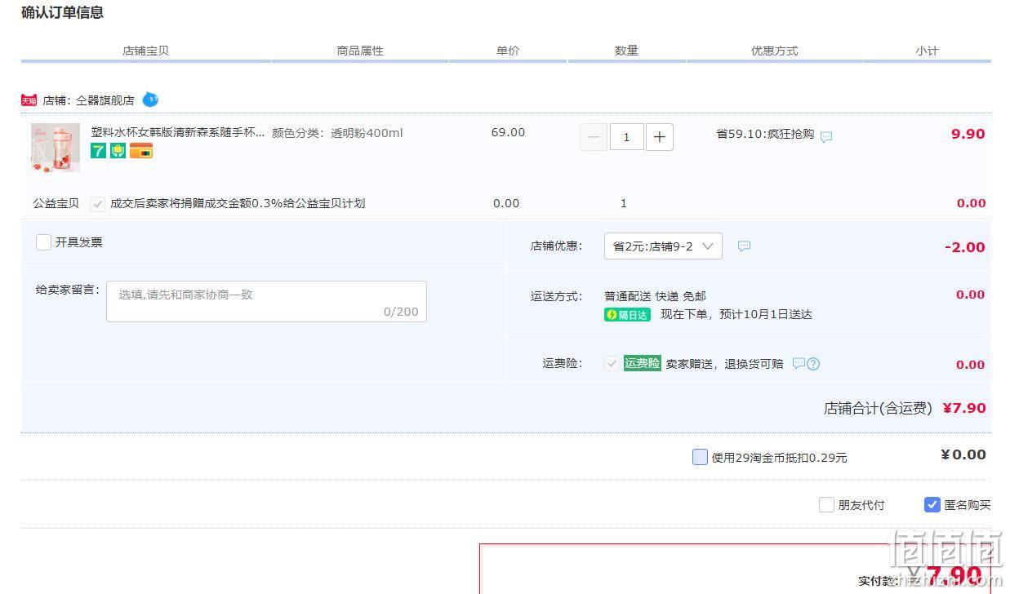Open the product thumbnail of the pink cup

pos(56,148)
